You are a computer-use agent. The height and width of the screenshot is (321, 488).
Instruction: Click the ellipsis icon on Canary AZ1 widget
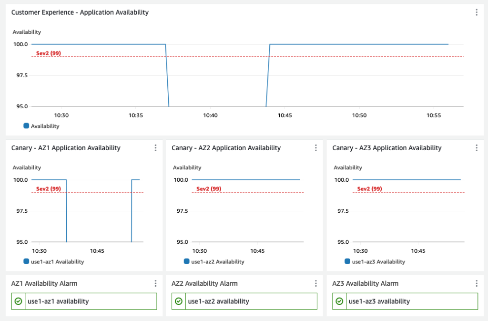155,148
